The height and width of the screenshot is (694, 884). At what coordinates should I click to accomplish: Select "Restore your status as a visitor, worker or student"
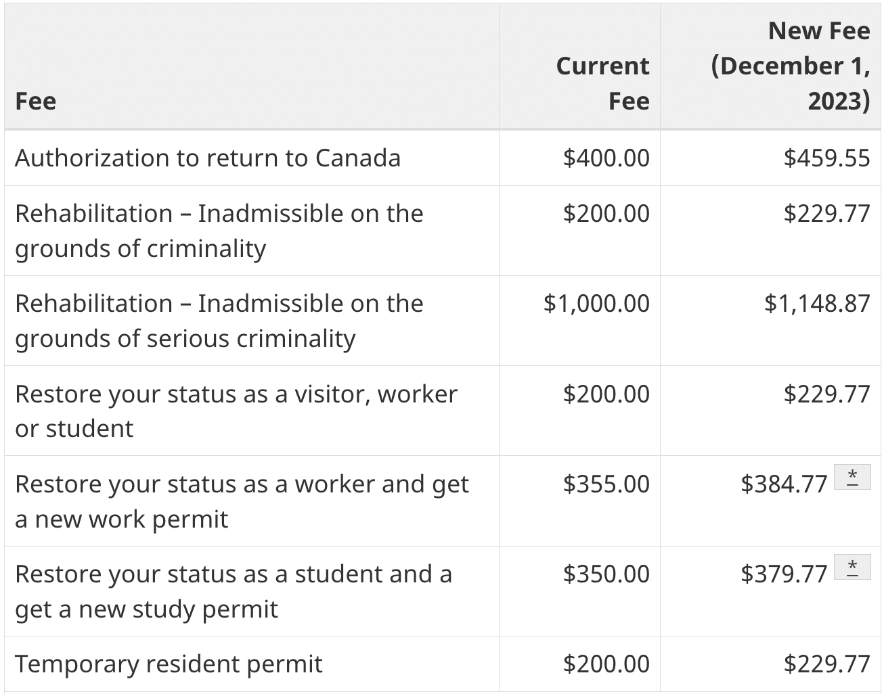(236, 411)
